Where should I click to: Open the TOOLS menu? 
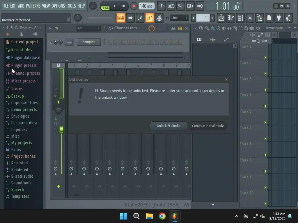pyautogui.click(x=71, y=6)
